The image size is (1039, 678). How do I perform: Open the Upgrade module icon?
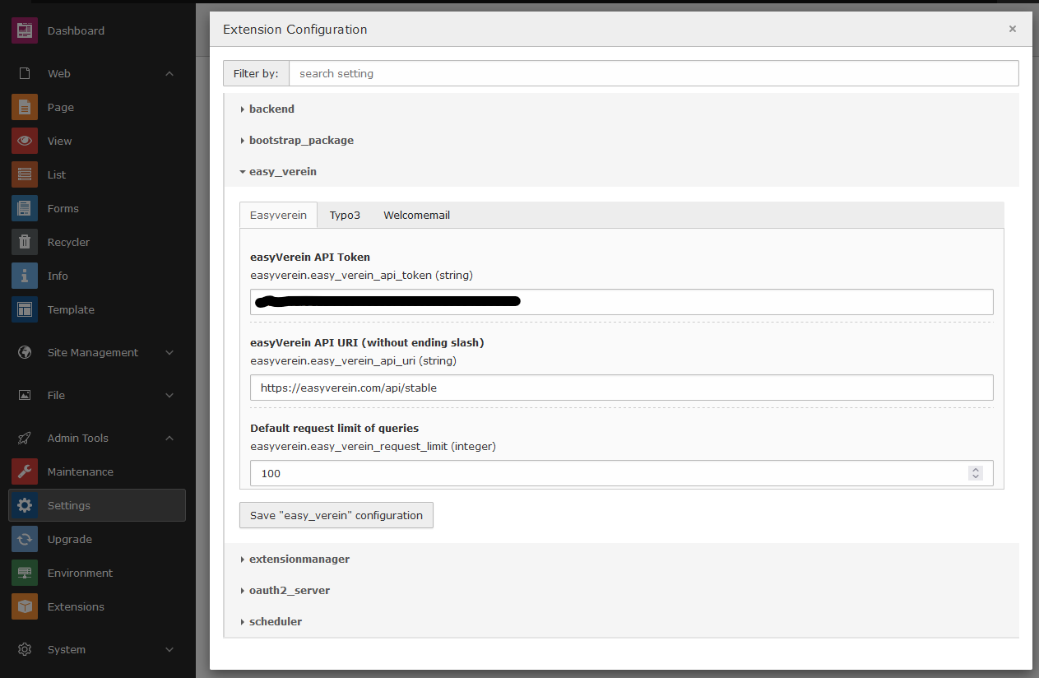pos(25,539)
